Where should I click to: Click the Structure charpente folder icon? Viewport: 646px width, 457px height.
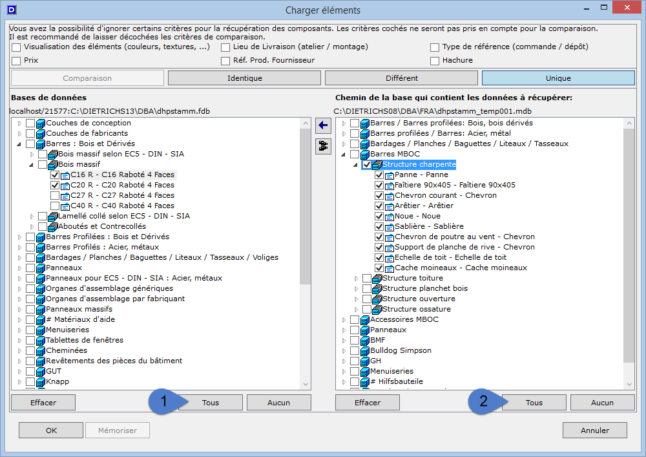pos(377,164)
